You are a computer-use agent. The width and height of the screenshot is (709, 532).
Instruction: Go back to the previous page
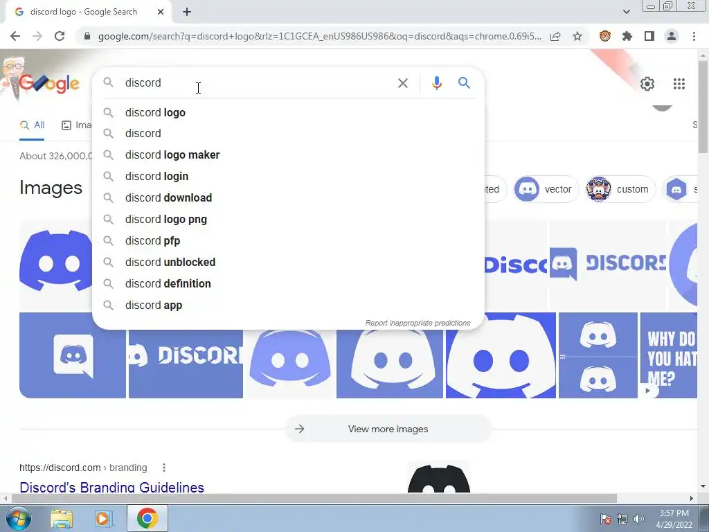(x=15, y=36)
